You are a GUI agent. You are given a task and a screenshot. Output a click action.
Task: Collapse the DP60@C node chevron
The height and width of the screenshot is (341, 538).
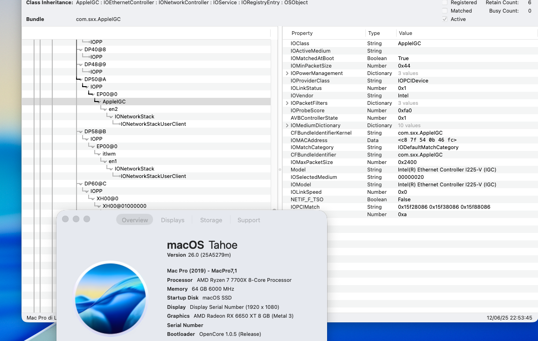(x=81, y=184)
